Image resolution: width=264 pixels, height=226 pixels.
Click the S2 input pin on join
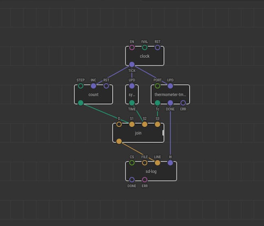145,124
